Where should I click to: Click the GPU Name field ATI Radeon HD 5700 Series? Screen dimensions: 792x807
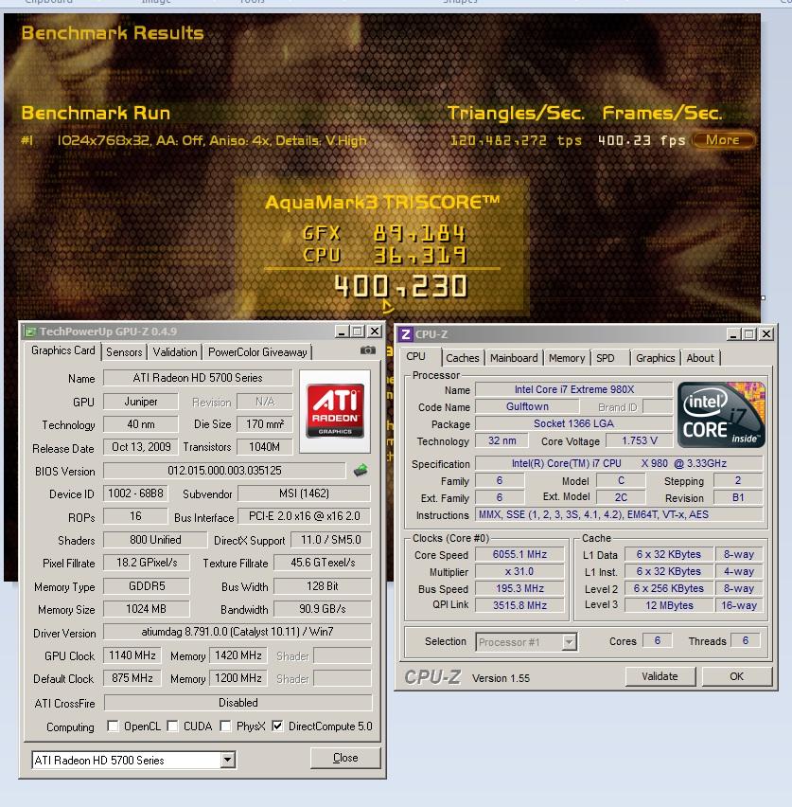(x=198, y=378)
